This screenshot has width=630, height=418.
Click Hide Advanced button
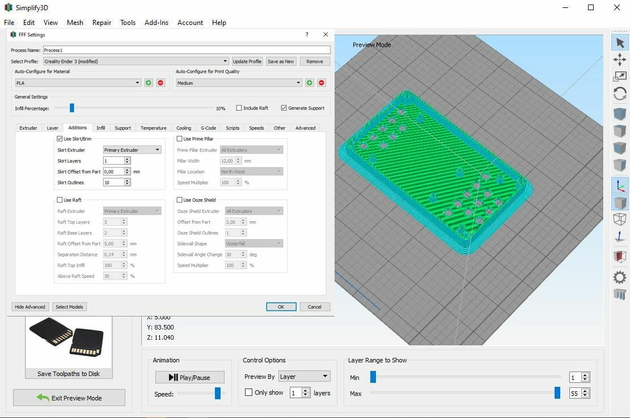30,307
